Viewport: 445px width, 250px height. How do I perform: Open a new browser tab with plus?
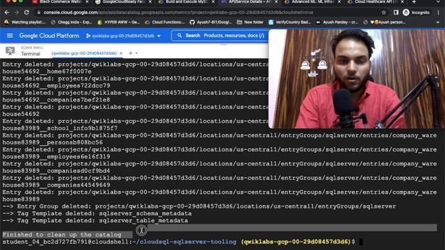[414, 1]
